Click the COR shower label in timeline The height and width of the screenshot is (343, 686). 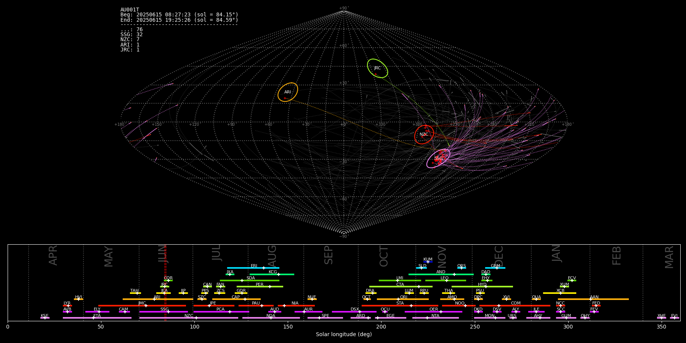pyautogui.click(x=168, y=278)
